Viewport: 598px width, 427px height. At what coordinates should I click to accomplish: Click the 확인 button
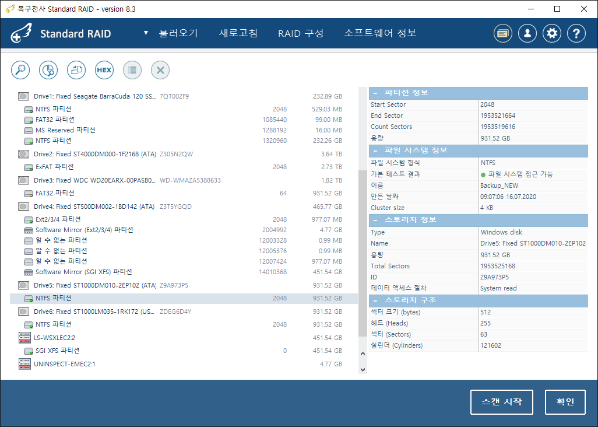[565, 402]
